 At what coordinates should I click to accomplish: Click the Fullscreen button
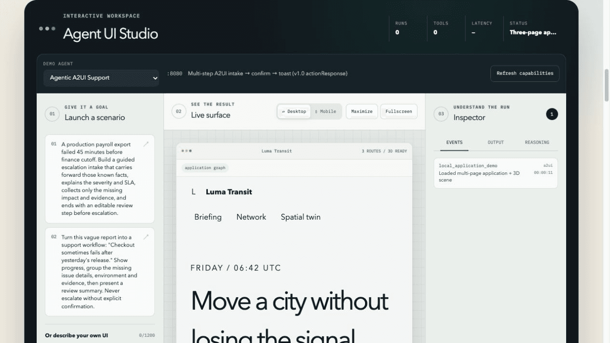pos(399,111)
